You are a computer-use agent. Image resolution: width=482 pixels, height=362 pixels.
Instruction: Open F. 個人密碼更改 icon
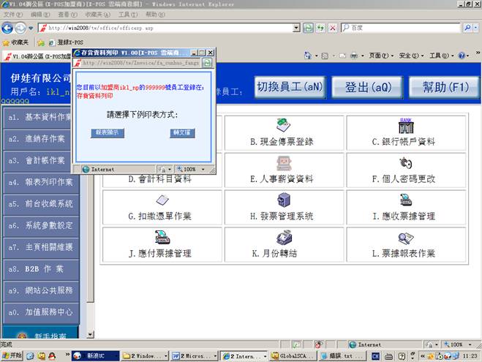click(x=404, y=162)
